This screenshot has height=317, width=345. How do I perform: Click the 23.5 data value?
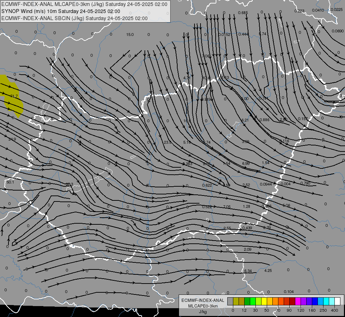pos(167,142)
